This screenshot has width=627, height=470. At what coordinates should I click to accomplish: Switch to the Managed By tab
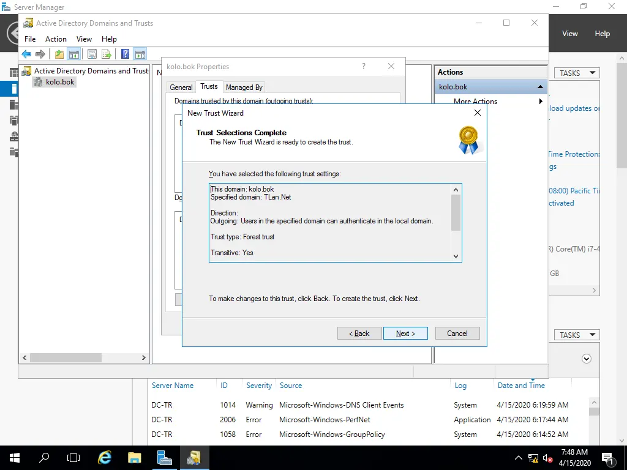click(244, 87)
